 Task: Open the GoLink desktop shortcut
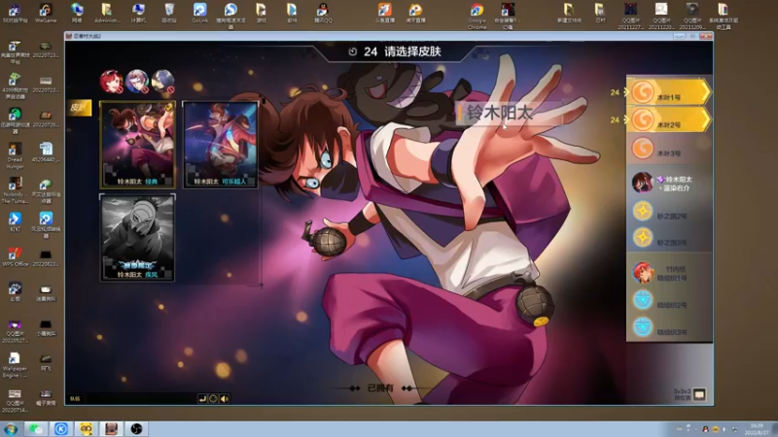click(x=200, y=13)
